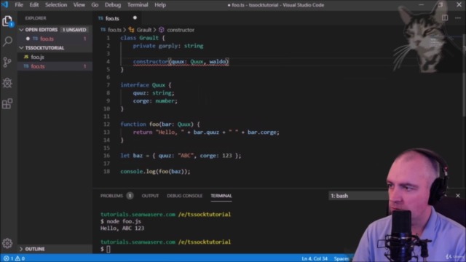Click line number 16 in the gutter

pyautogui.click(x=106, y=156)
